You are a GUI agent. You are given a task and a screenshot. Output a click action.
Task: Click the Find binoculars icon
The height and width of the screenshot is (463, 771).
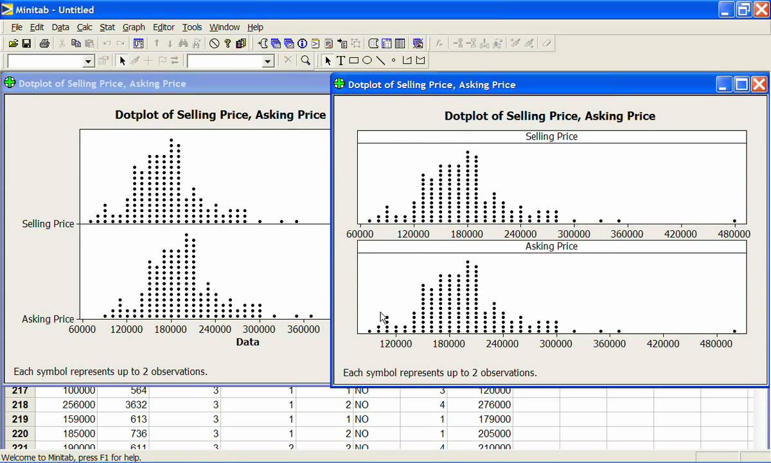tap(183, 44)
